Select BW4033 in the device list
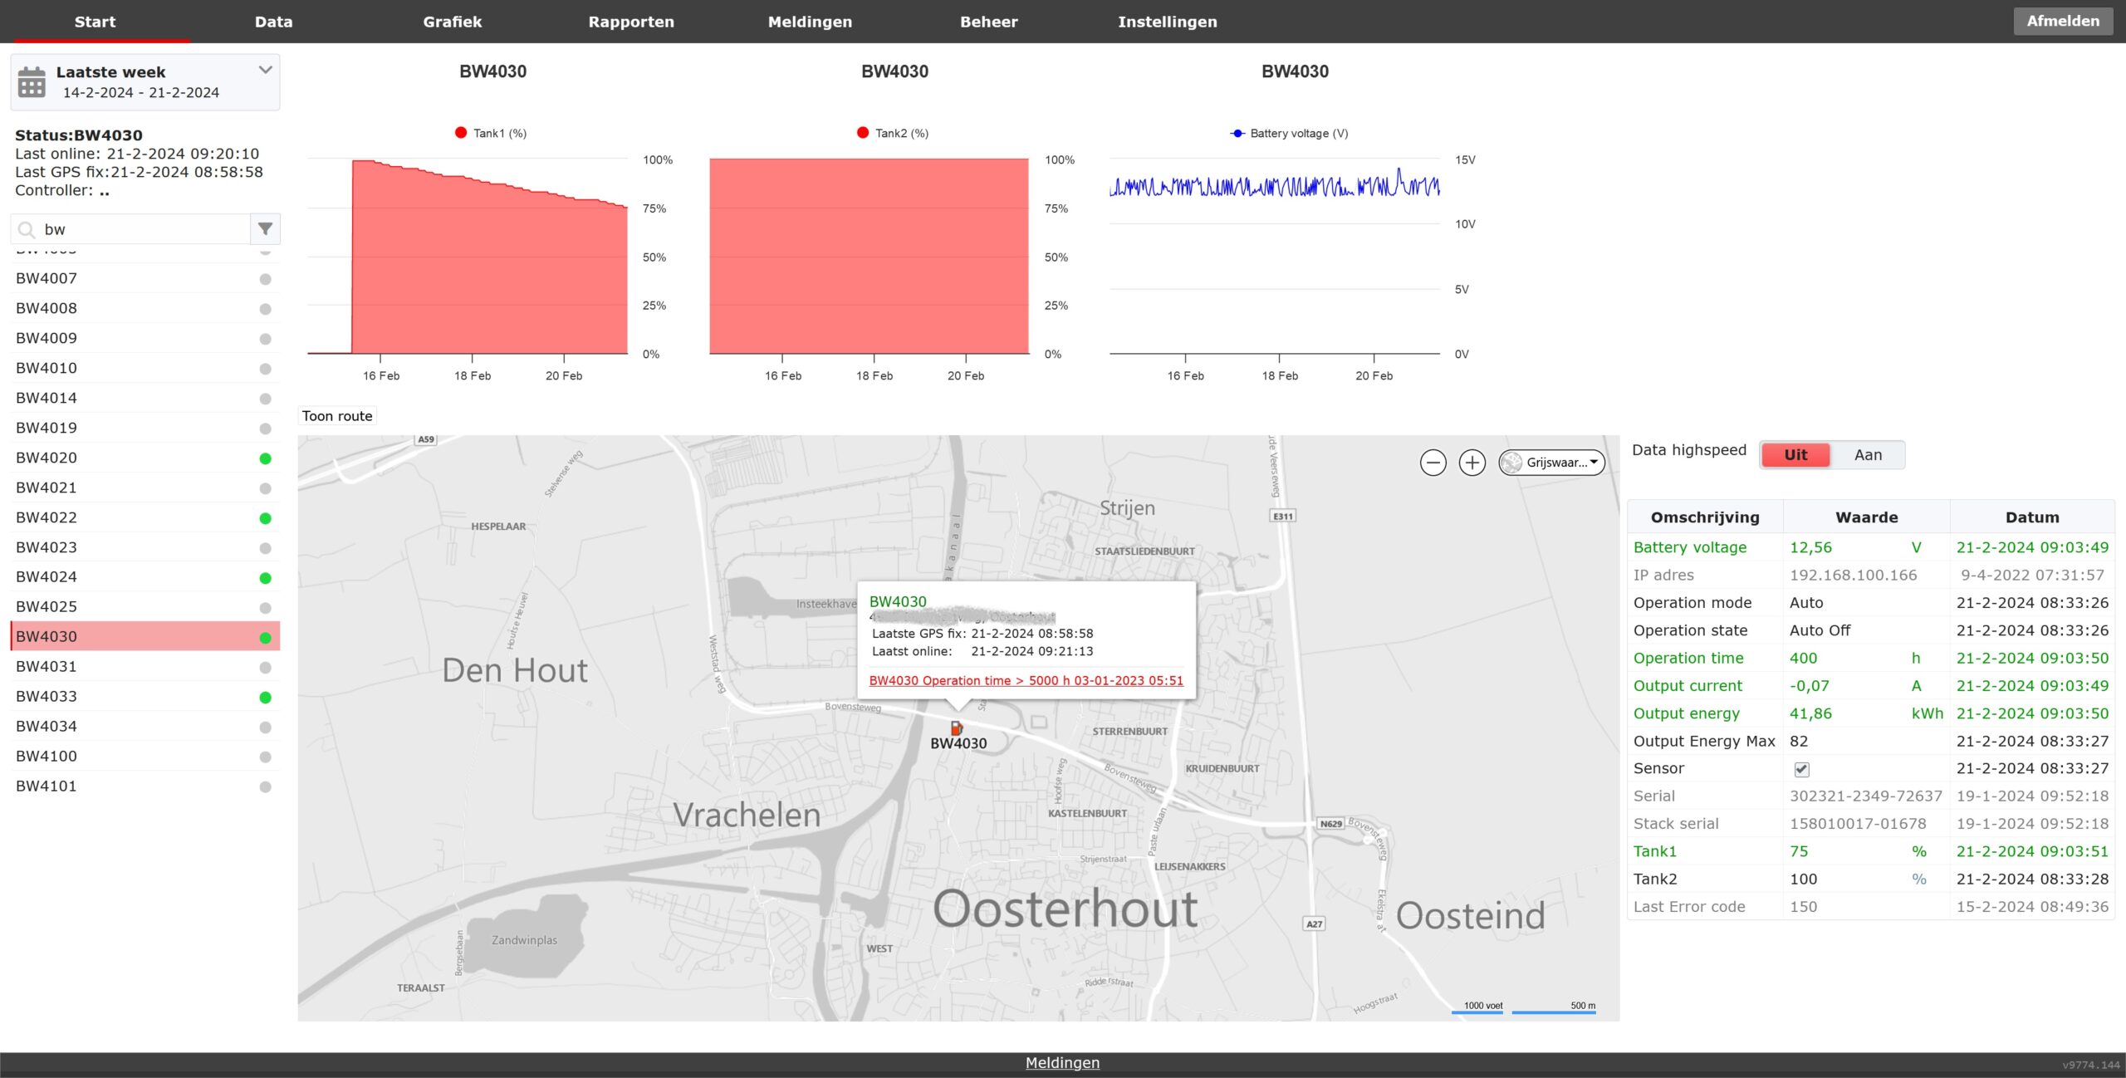Viewport: 2126px width, 1078px height. click(x=47, y=697)
